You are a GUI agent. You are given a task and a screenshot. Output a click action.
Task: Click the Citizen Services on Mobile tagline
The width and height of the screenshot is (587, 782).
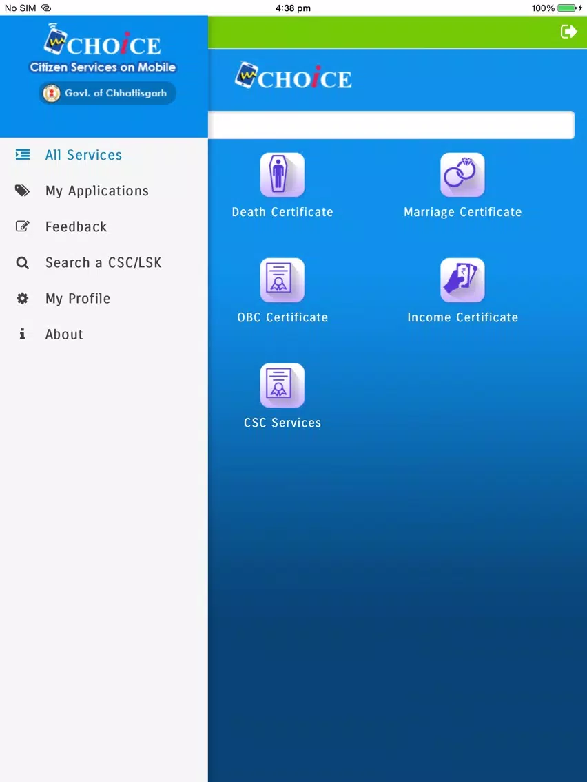tap(103, 67)
